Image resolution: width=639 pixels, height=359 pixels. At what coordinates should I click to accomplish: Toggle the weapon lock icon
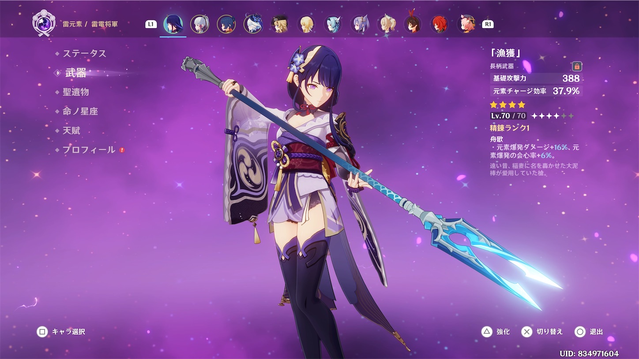pyautogui.click(x=577, y=67)
